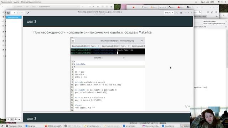Switch sidebar to annotations view
Image resolution: width=228 pixels, height=128 pixels.
click(x=16, y=119)
